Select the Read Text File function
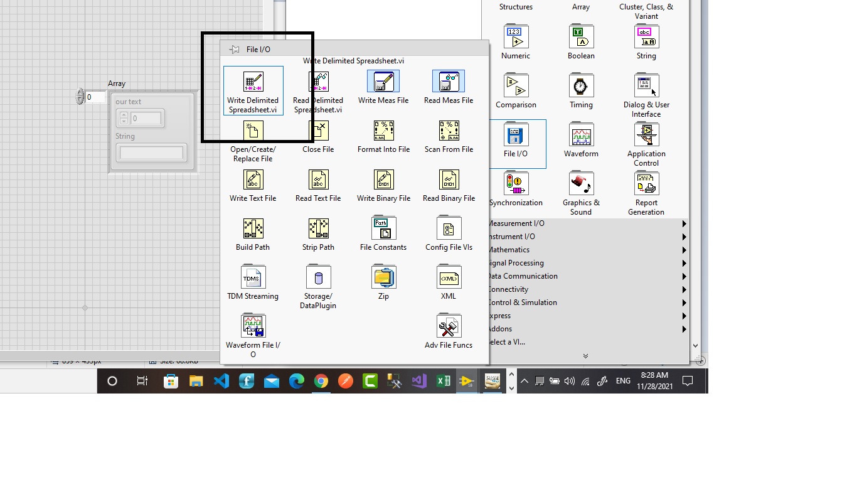The width and height of the screenshot is (857, 482). pyautogui.click(x=318, y=180)
